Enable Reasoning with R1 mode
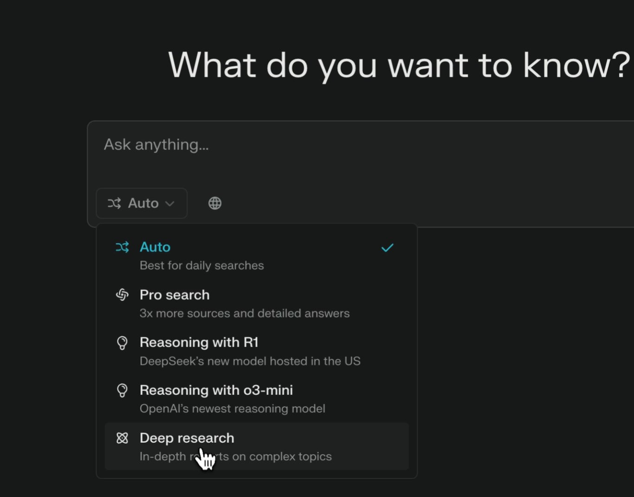This screenshot has height=497, width=634. pos(200,343)
